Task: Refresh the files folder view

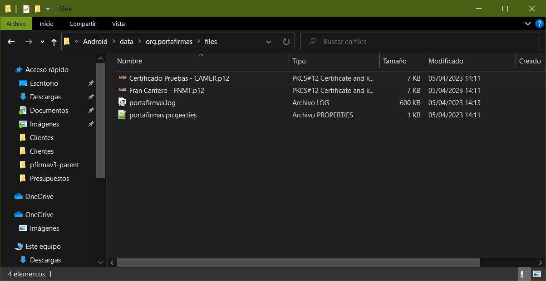Action: pyautogui.click(x=286, y=42)
